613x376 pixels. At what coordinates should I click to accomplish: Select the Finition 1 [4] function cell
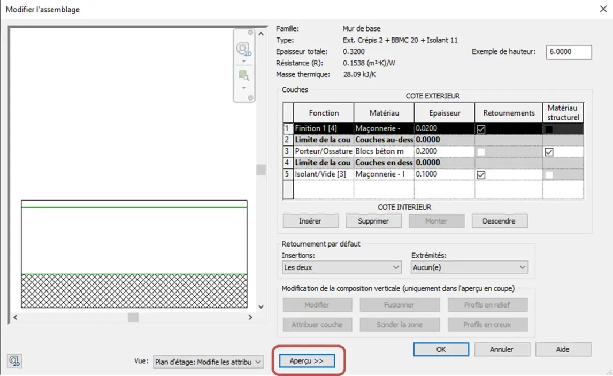point(324,128)
